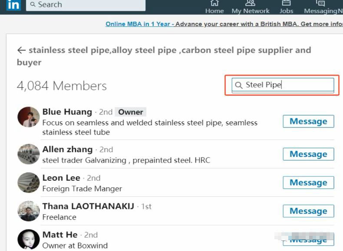The width and height of the screenshot is (343, 251).
Task: Message Blue Huang
Action: click(x=308, y=121)
